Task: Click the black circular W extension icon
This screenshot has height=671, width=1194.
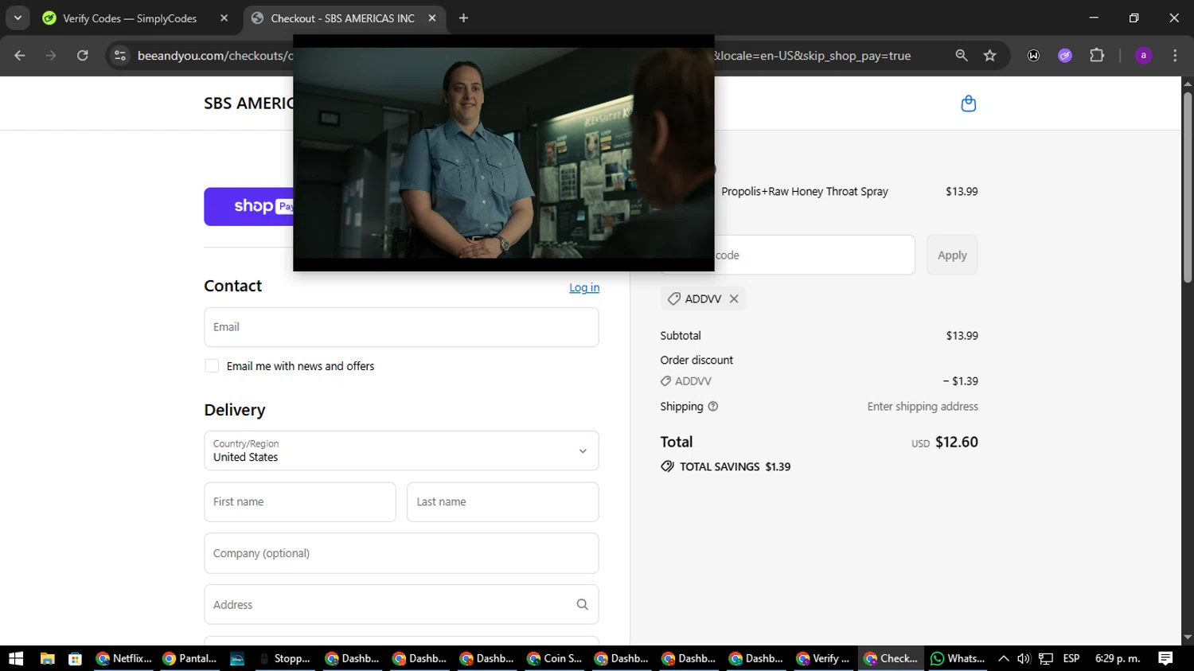Action: (x=1033, y=56)
